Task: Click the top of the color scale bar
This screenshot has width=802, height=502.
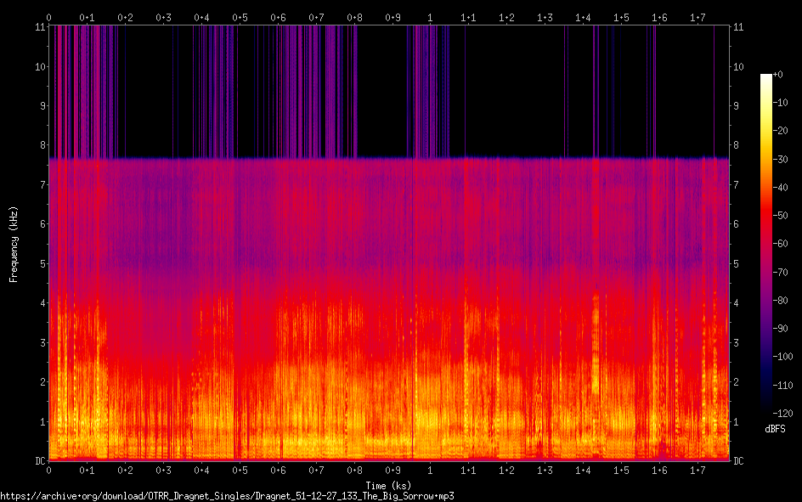Action: (766, 76)
